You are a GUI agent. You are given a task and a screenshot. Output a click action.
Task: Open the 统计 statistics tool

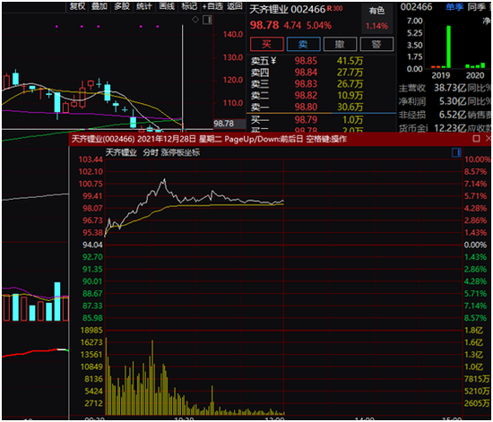point(144,6)
